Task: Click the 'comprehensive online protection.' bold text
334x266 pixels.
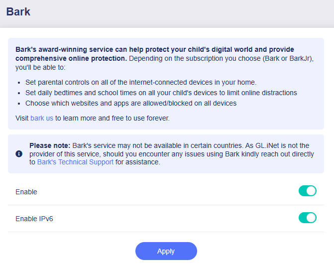Action: (x=71, y=58)
